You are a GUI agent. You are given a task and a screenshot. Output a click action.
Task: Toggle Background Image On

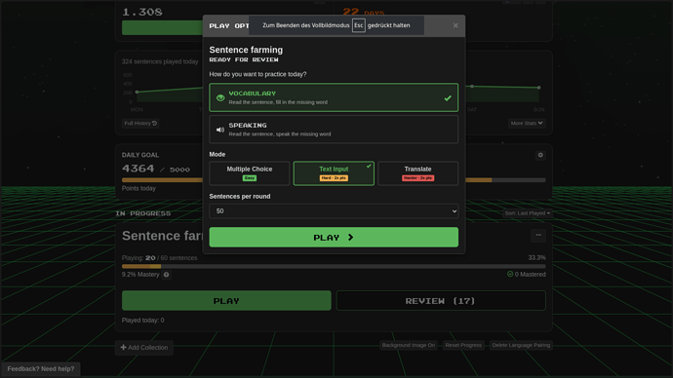point(408,345)
